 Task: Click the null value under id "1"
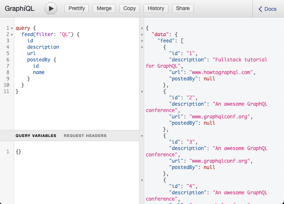point(209,79)
